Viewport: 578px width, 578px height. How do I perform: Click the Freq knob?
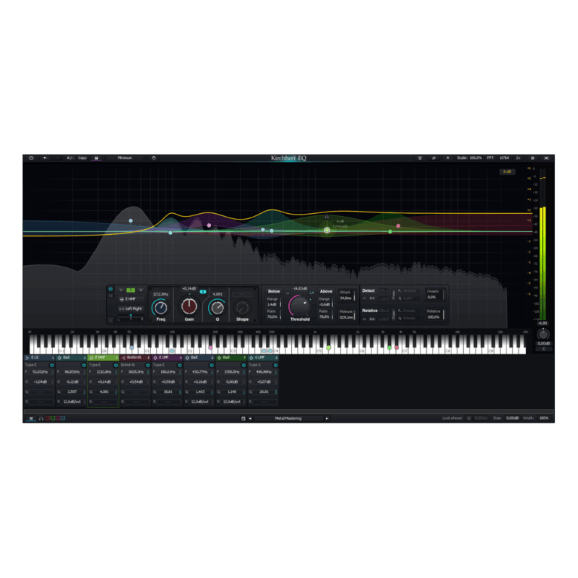pos(160,307)
